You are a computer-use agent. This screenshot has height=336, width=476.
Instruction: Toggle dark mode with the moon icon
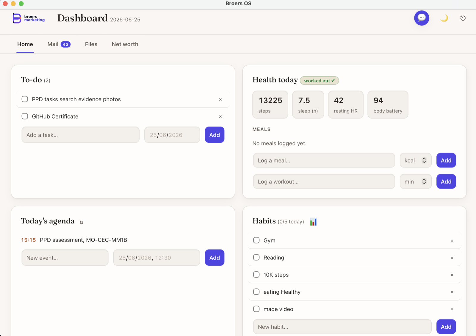[444, 18]
